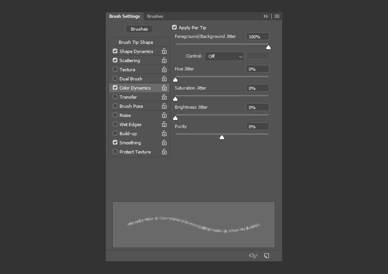Image resolution: width=388 pixels, height=274 pixels.
Task: Click the lock icon next to Shape Dynamics
Action: pyautogui.click(x=164, y=52)
